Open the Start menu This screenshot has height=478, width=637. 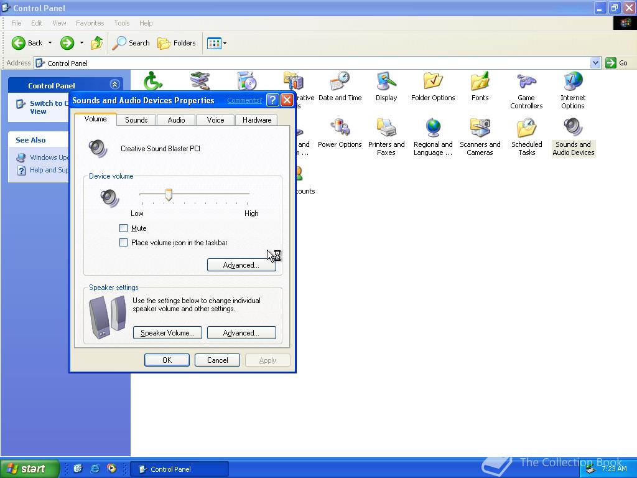coord(30,469)
